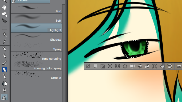This screenshot has height=102, width=182.
Task: Copy and paste the selection
Action: point(147,66)
